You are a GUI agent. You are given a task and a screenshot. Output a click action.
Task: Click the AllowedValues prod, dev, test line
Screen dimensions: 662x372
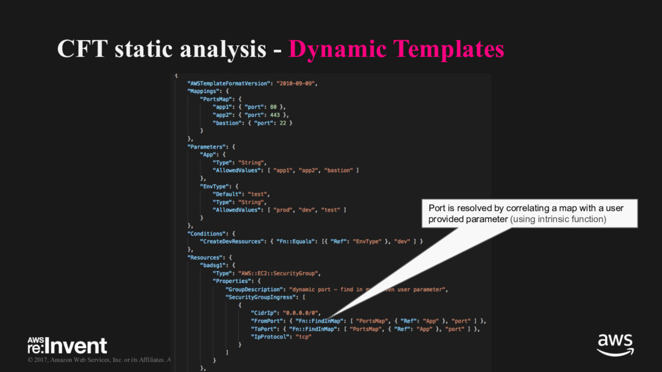click(x=279, y=210)
